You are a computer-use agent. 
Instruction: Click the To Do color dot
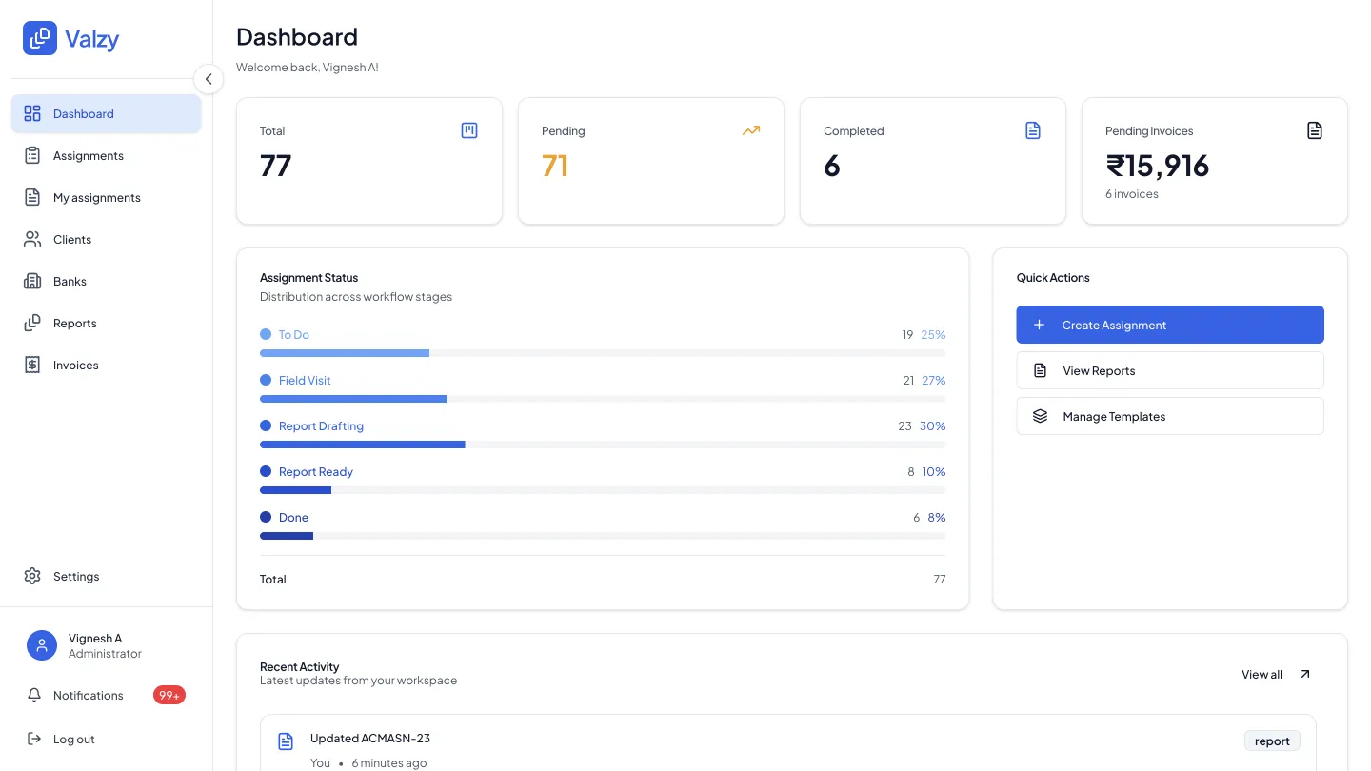point(266,334)
